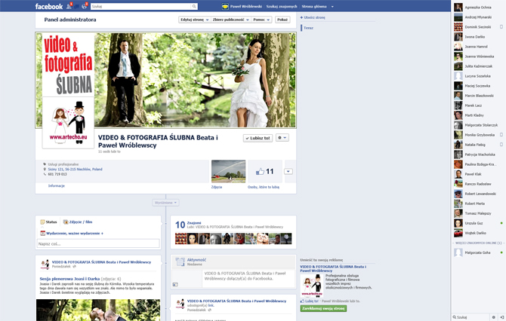Expand Więcej znajomych online section
The width and height of the screenshot is (506, 321).
[x=478, y=243]
